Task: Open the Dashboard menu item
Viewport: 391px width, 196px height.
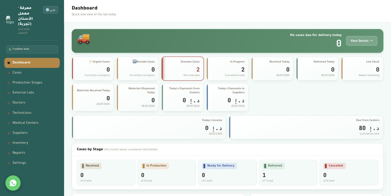Action: 32,63
